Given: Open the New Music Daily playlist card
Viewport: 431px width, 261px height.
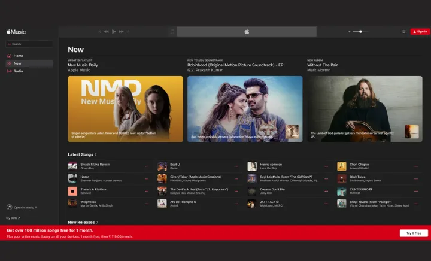Looking at the screenshot, I should click(x=125, y=109).
